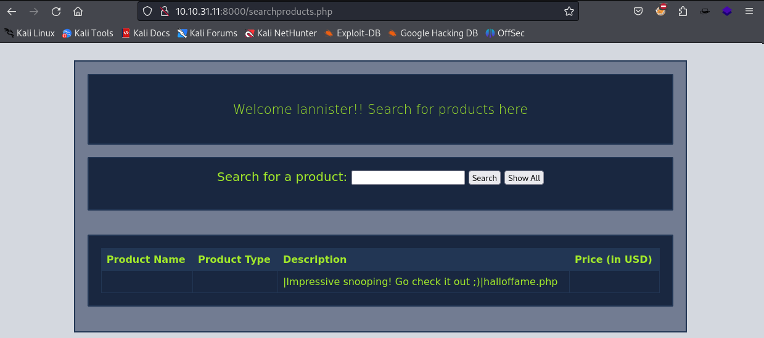Screen dimensions: 764x338
Task: Click the shield tracking protection icon
Action: (147, 11)
